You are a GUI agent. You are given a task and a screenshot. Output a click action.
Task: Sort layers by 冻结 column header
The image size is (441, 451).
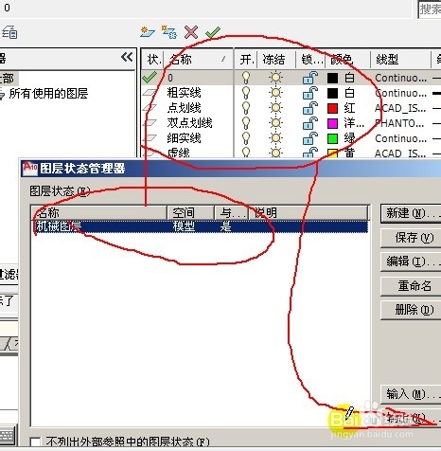click(x=276, y=59)
